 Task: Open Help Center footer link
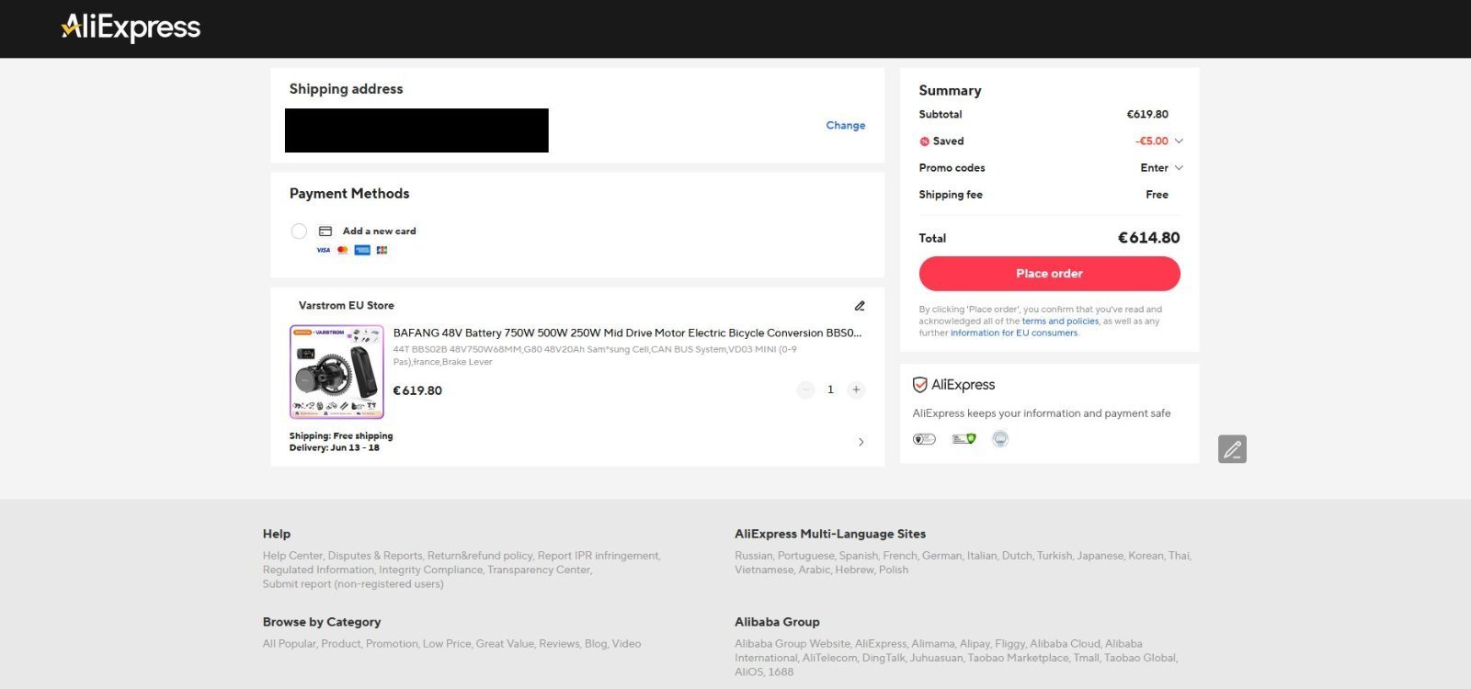[292, 556]
